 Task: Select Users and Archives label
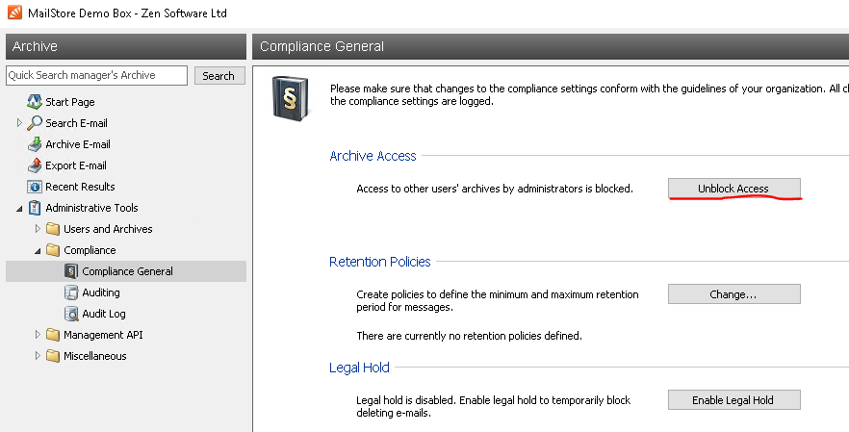(108, 228)
